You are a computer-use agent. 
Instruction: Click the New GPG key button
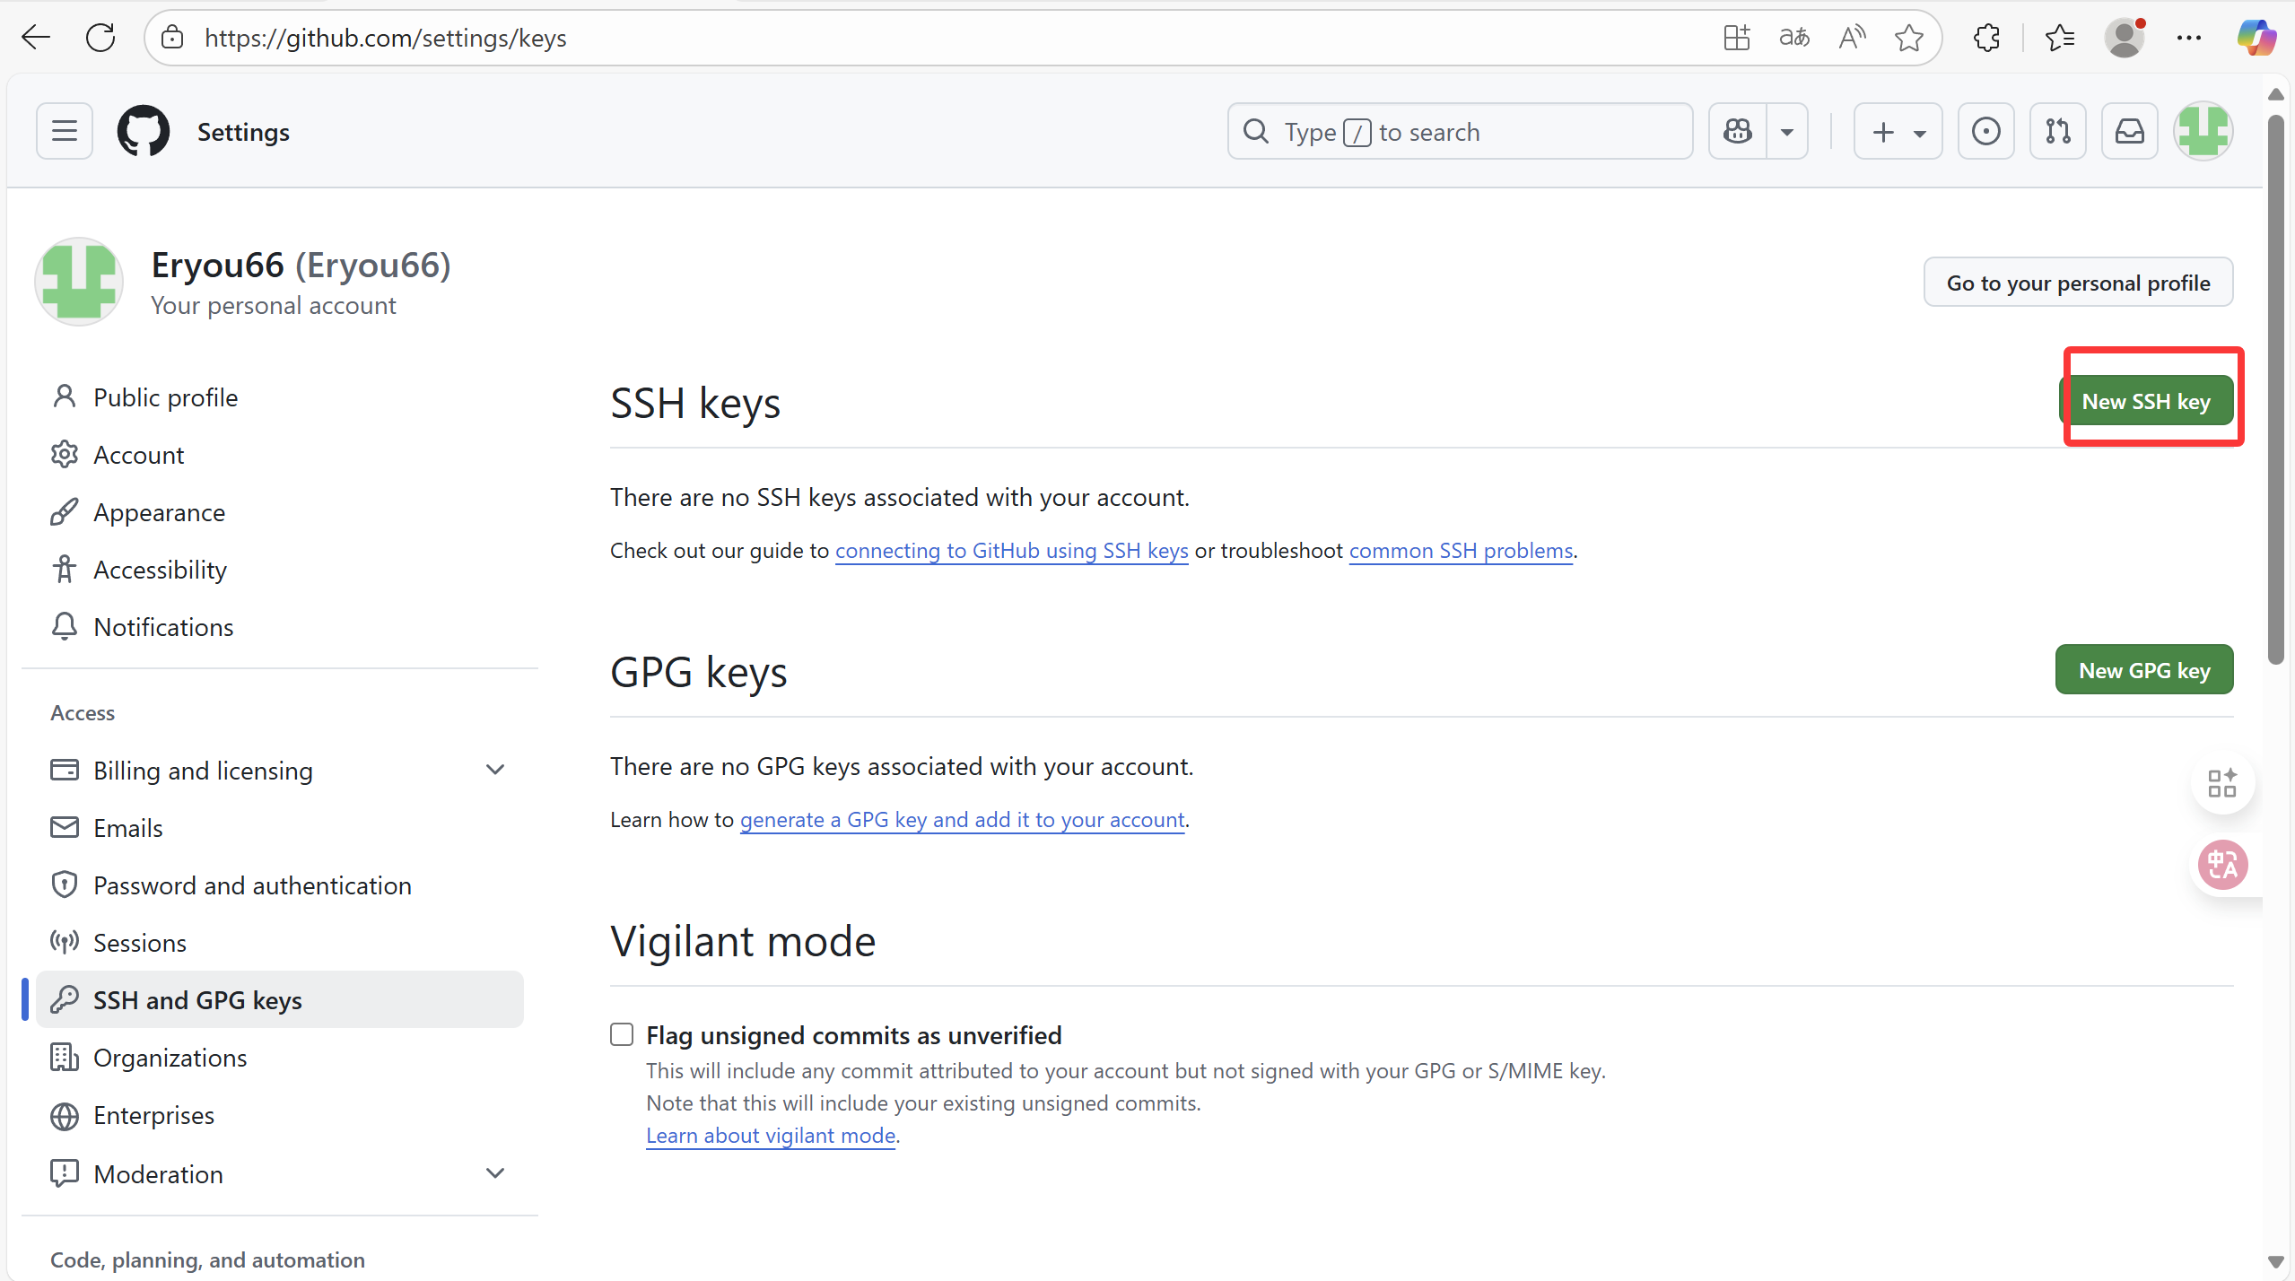2143,670
